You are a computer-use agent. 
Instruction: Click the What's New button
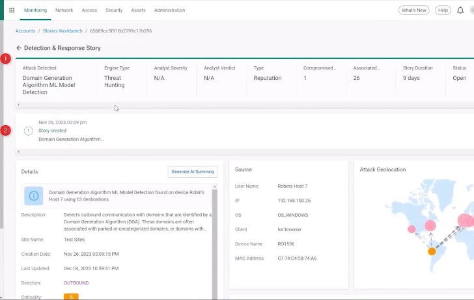pyautogui.click(x=414, y=10)
